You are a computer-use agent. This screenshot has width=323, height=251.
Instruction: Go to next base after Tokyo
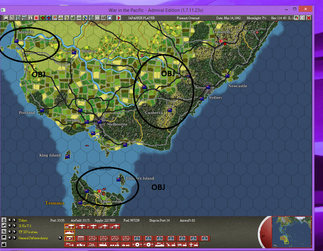point(14,220)
